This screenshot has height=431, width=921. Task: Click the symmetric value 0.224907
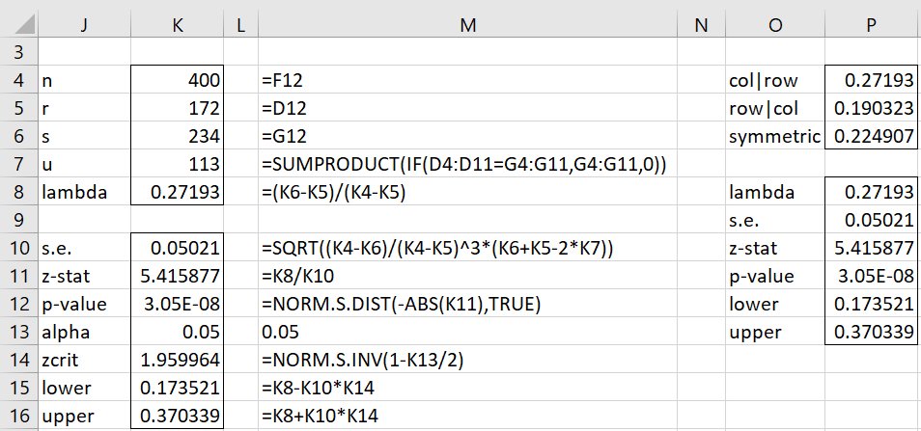[x=871, y=137]
